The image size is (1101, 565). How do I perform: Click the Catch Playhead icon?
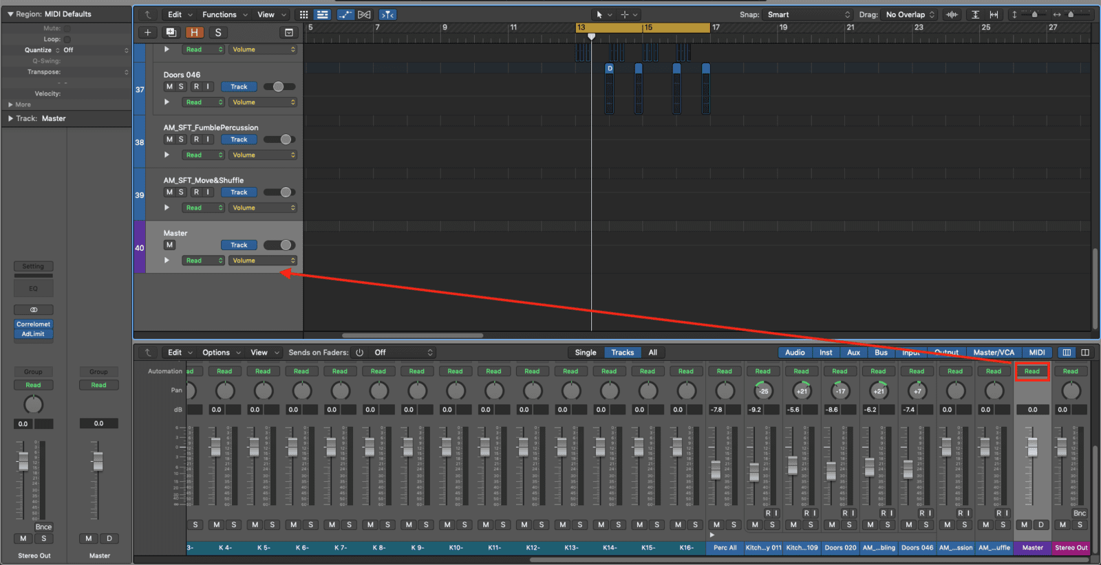coord(388,14)
